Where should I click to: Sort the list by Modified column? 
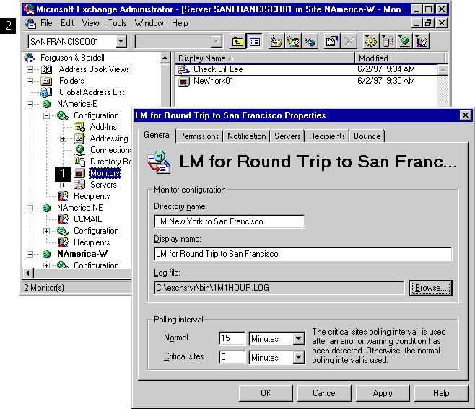pos(400,58)
